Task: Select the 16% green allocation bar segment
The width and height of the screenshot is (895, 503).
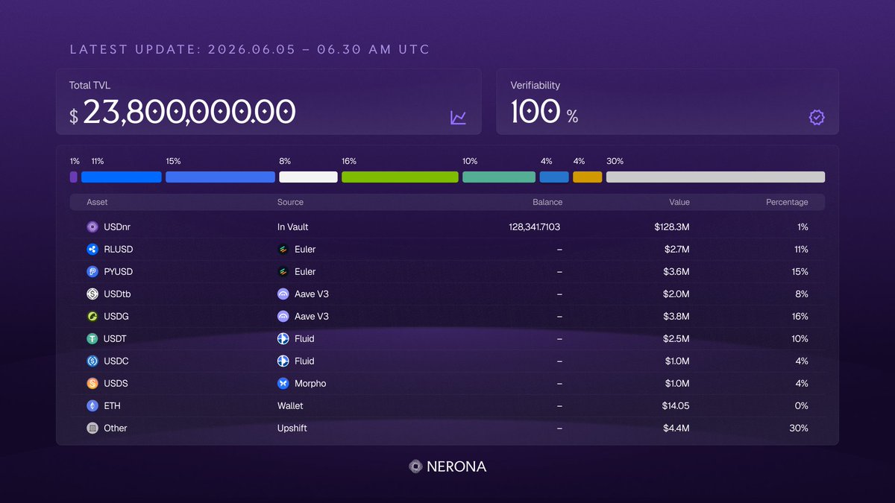Action: click(400, 177)
